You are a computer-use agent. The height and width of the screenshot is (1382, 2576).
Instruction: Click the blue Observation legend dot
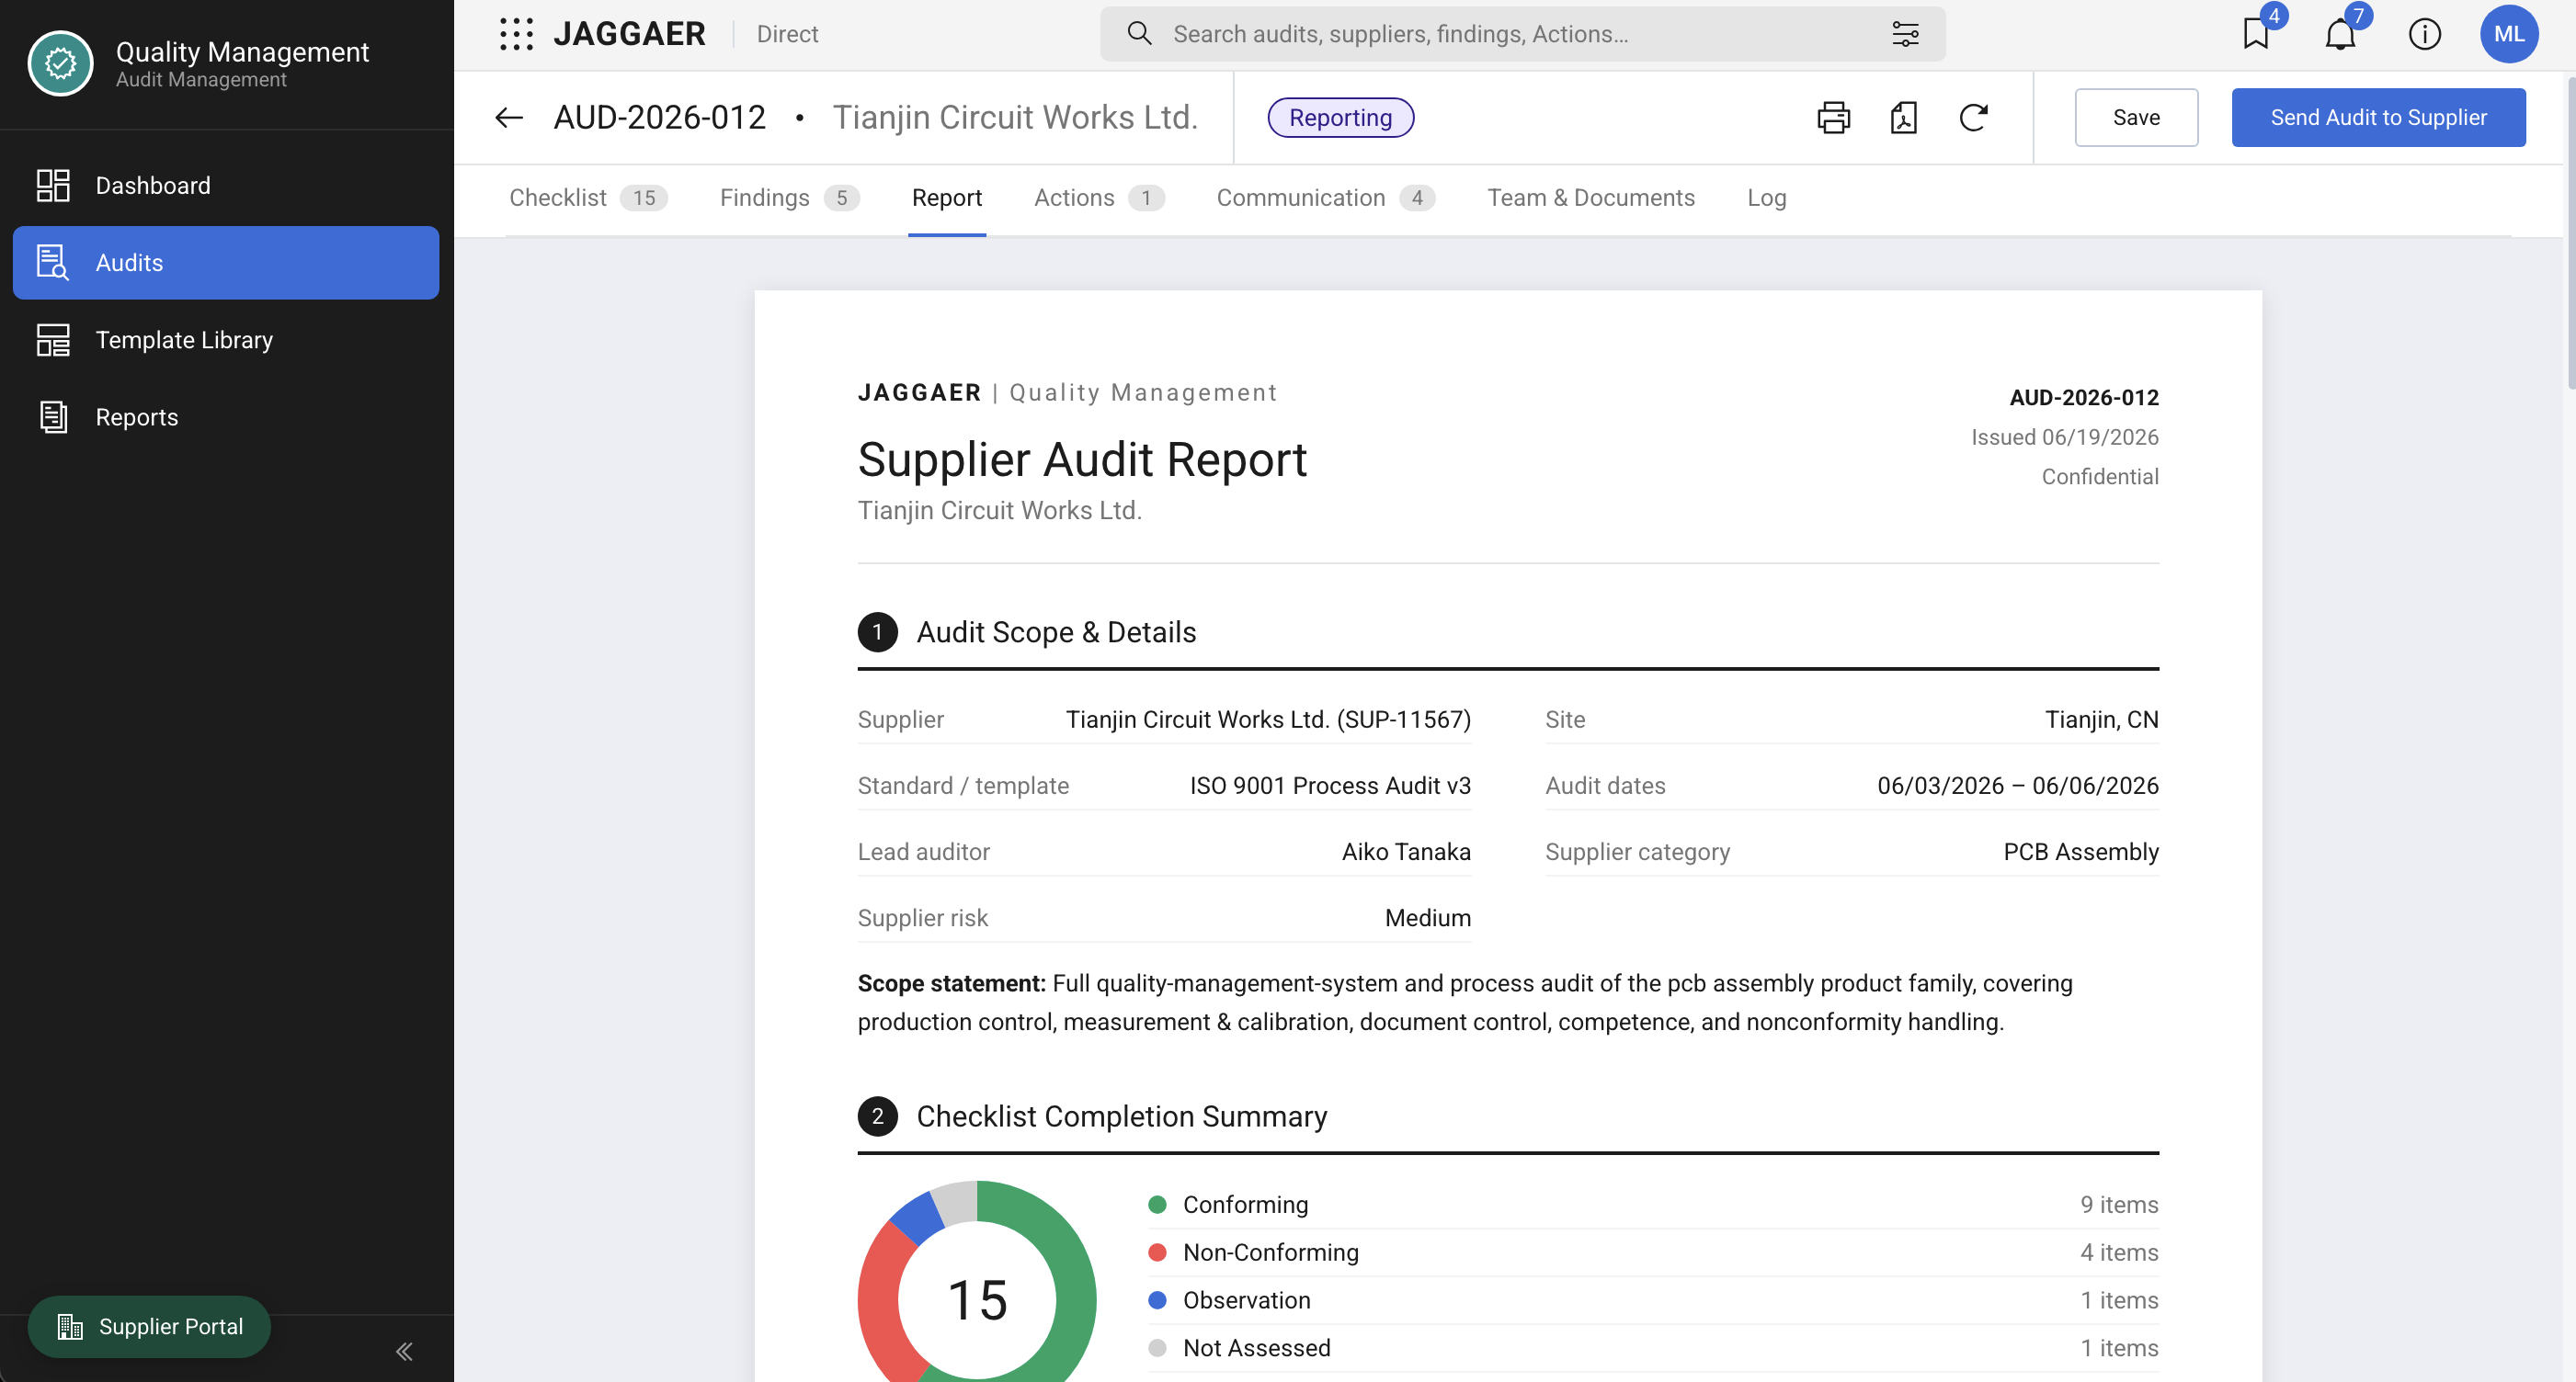[1157, 1301]
